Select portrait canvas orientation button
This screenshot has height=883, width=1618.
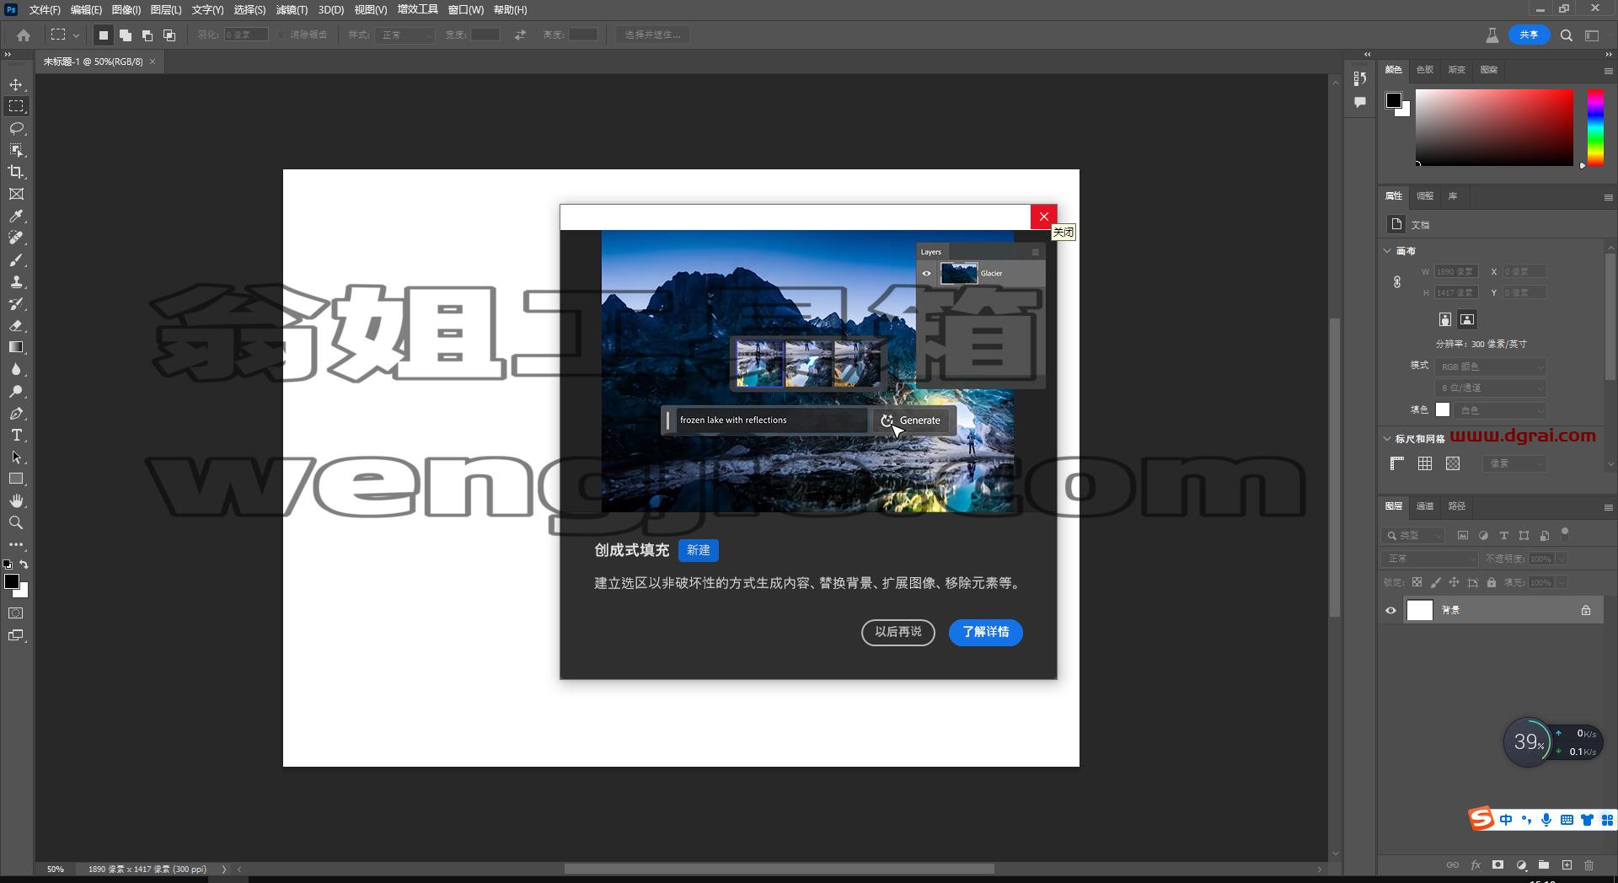(1445, 319)
